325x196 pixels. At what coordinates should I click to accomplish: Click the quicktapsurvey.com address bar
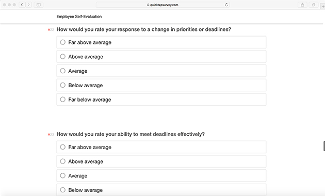point(163,5)
